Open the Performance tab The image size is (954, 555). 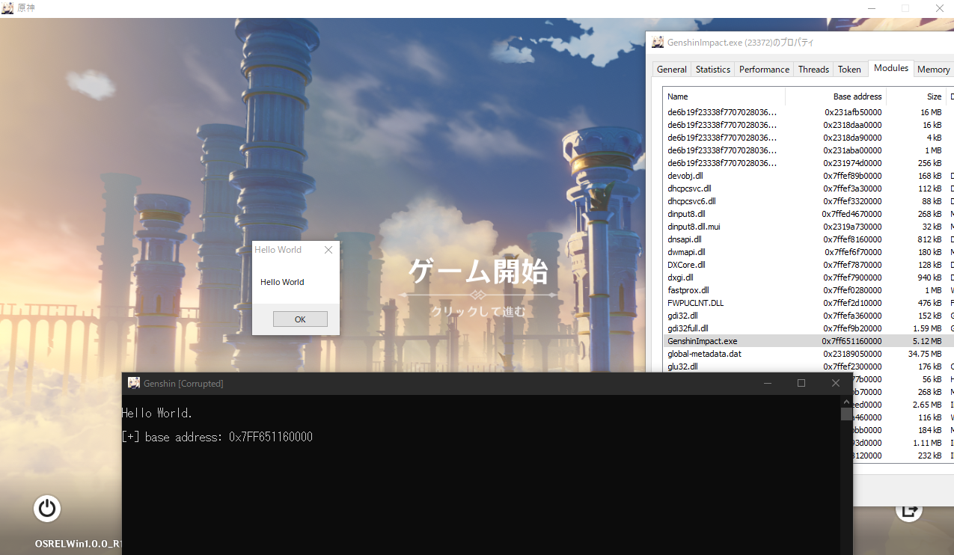click(x=764, y=70)
